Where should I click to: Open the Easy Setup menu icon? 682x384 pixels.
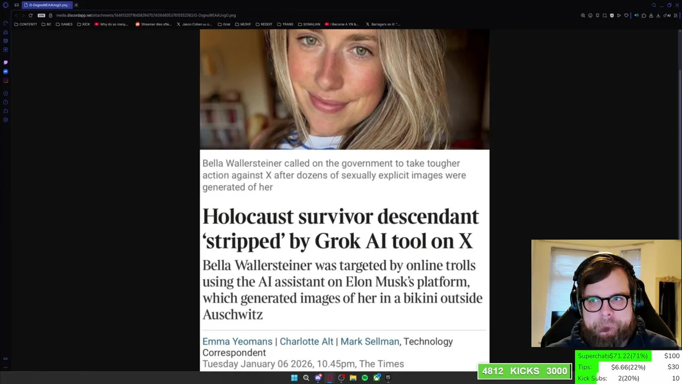coord(675,15)
